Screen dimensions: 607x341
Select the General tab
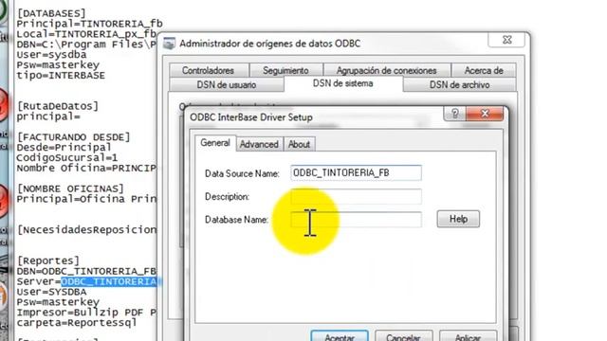tap(215, 143)
